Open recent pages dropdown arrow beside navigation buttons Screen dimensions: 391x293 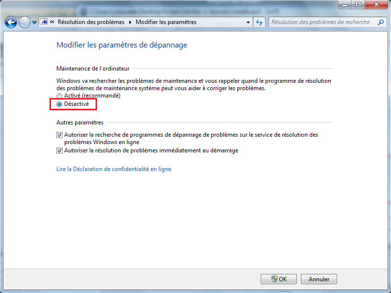[34, 23]
